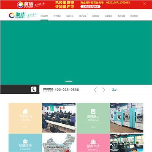Click 已经荣获特许加盟许可 banner headline
Viewport: 152px width, 152px height.
pyautogui.click(x=65, y=5)
